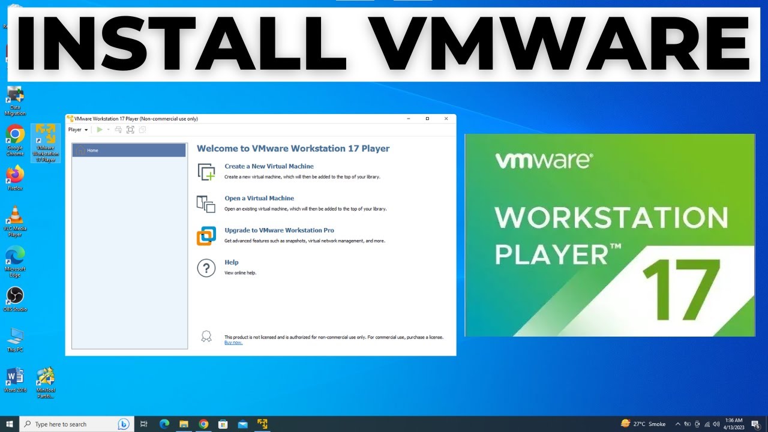This screenshot has height=432, width=768.
Task: Open the Windows Start menu
Action: pos(10,424)
